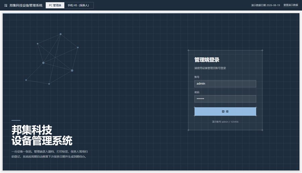Focus the 账号 input field containing admin
Viewport: 302px width, 173px height.
[x=225, y=84]
